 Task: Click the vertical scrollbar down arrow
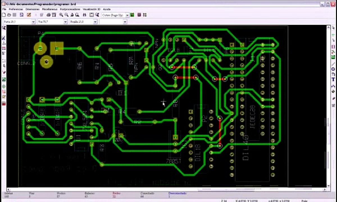pyautogui.click(x=329, y=185)
